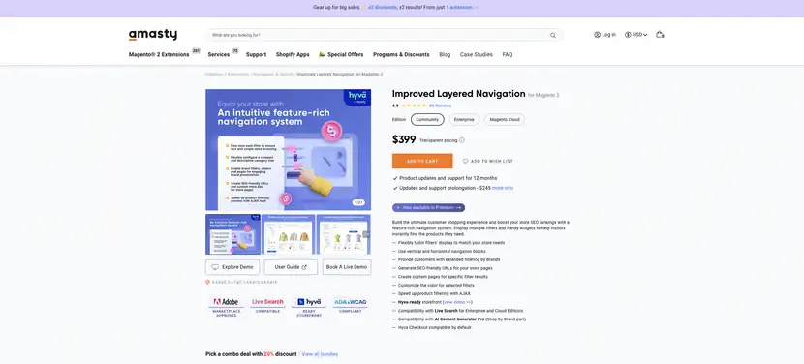Image resolution: width=804 pixels, height=364 pixels.
Task: Click the $399 price text
Action: click(x=404, y=139)
